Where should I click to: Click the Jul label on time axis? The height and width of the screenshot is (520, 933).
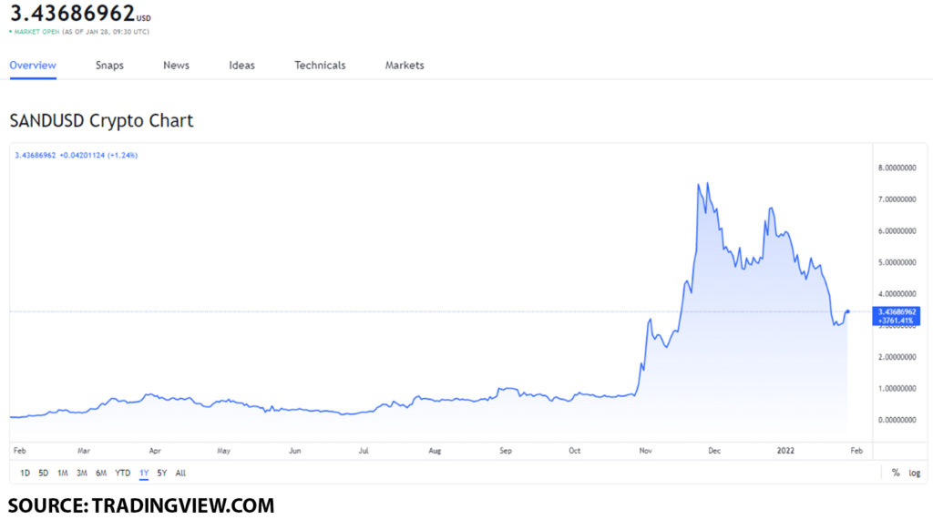click(364, 451)
